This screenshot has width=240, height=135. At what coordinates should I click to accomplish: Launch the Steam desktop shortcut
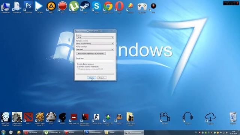85,7
